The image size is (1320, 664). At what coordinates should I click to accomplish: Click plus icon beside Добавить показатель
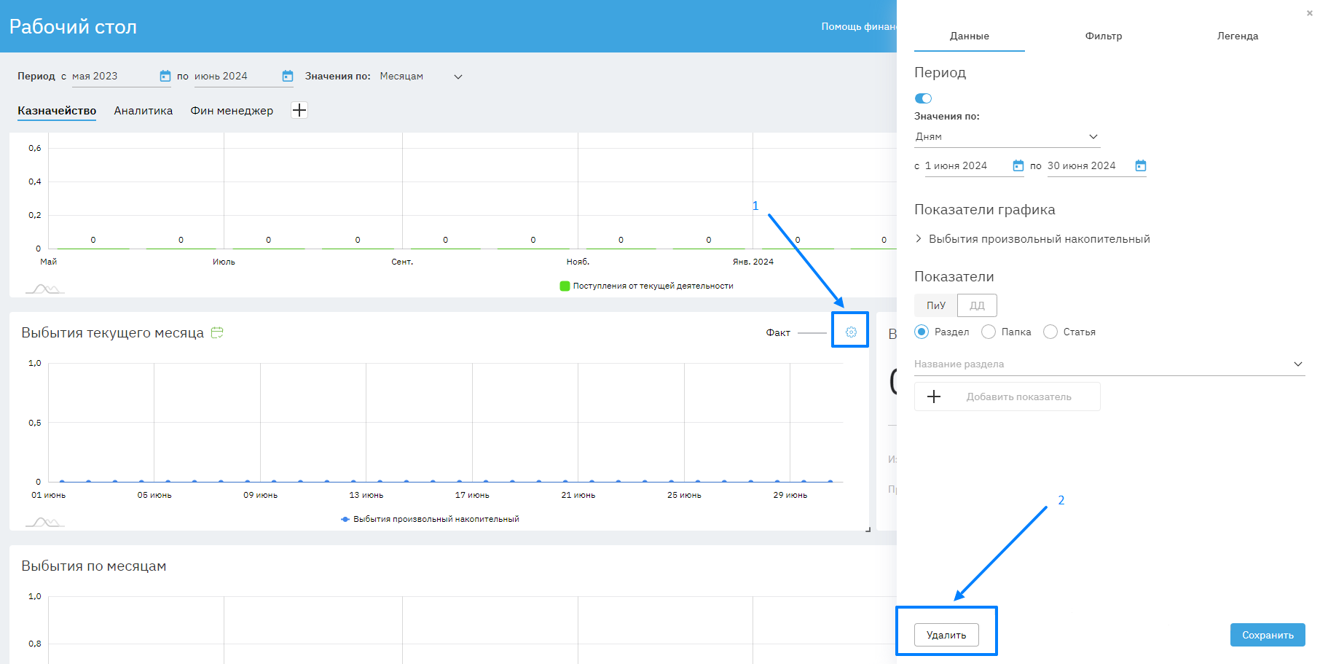coord(934,397)
